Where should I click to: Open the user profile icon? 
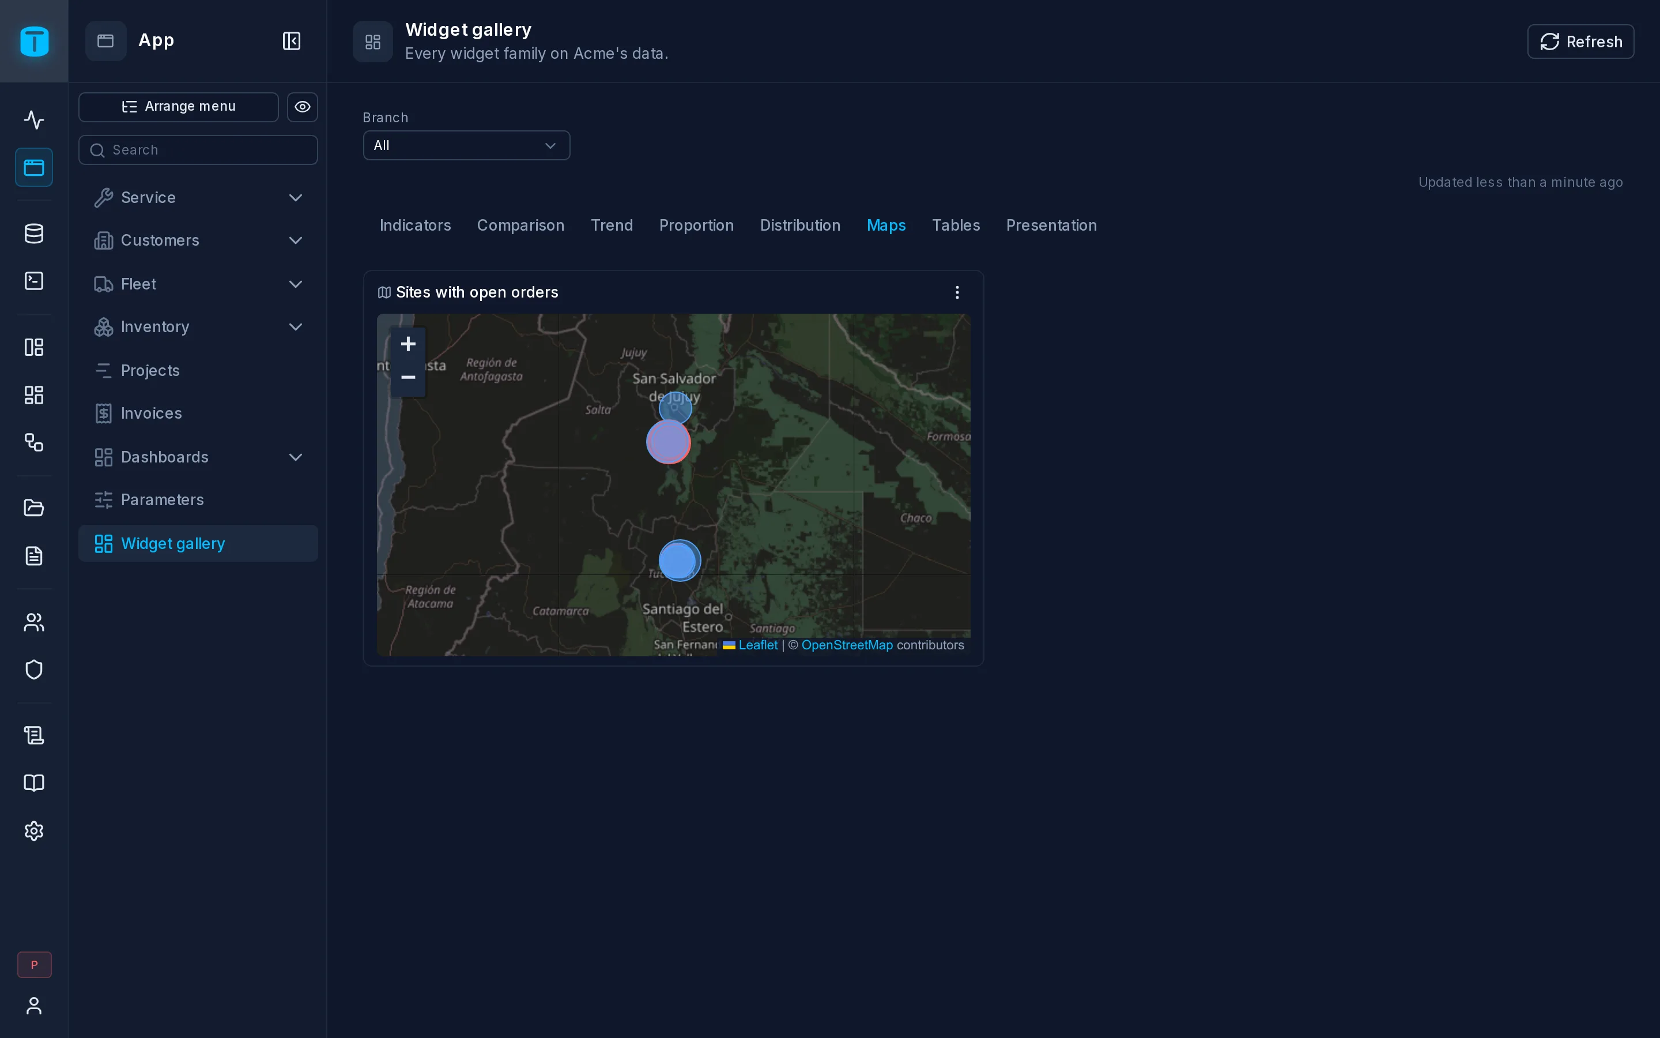click(35, 1006)
